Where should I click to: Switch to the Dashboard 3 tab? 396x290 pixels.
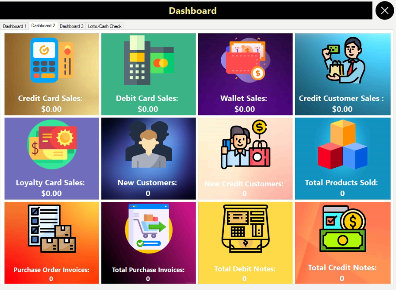point(71,26)
